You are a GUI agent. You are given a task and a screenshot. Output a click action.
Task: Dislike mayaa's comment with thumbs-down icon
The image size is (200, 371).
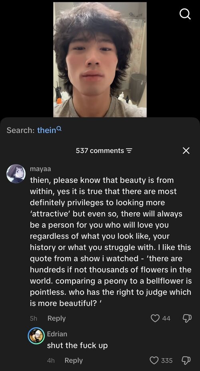pos(187,318)
